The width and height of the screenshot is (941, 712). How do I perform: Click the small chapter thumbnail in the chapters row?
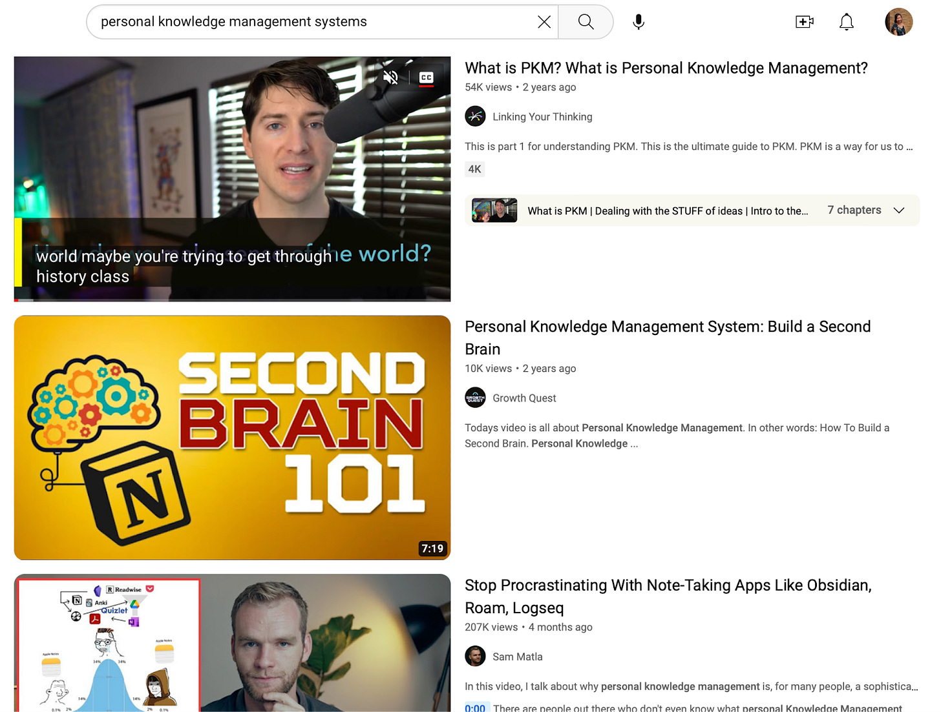494,210
